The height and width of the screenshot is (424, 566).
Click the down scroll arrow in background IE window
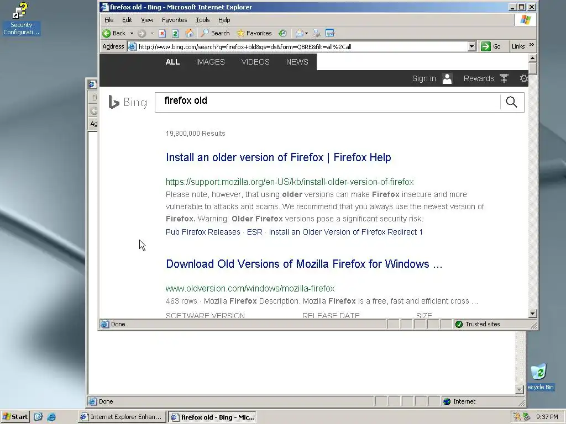point(519,389)
